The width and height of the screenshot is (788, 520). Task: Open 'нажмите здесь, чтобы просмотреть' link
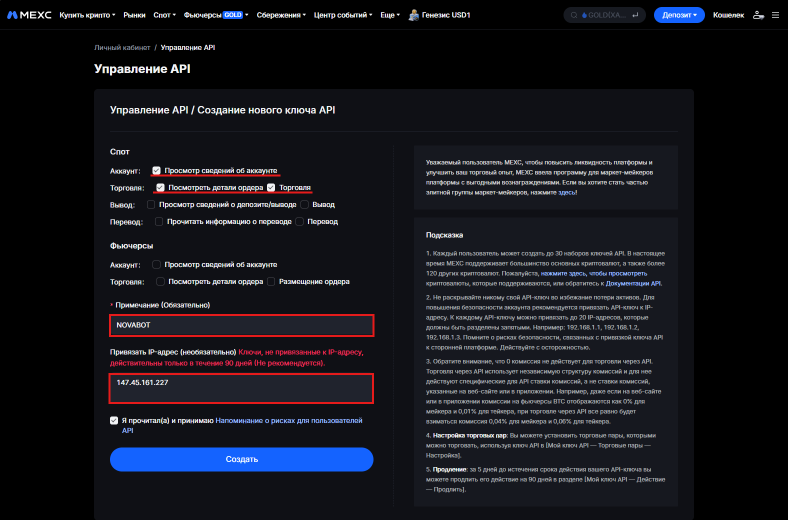[x=594, y=273]
